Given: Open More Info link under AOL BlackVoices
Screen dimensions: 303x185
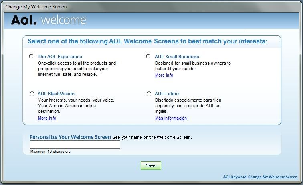Looking at the screenshot, I should (x=47, y=118).
